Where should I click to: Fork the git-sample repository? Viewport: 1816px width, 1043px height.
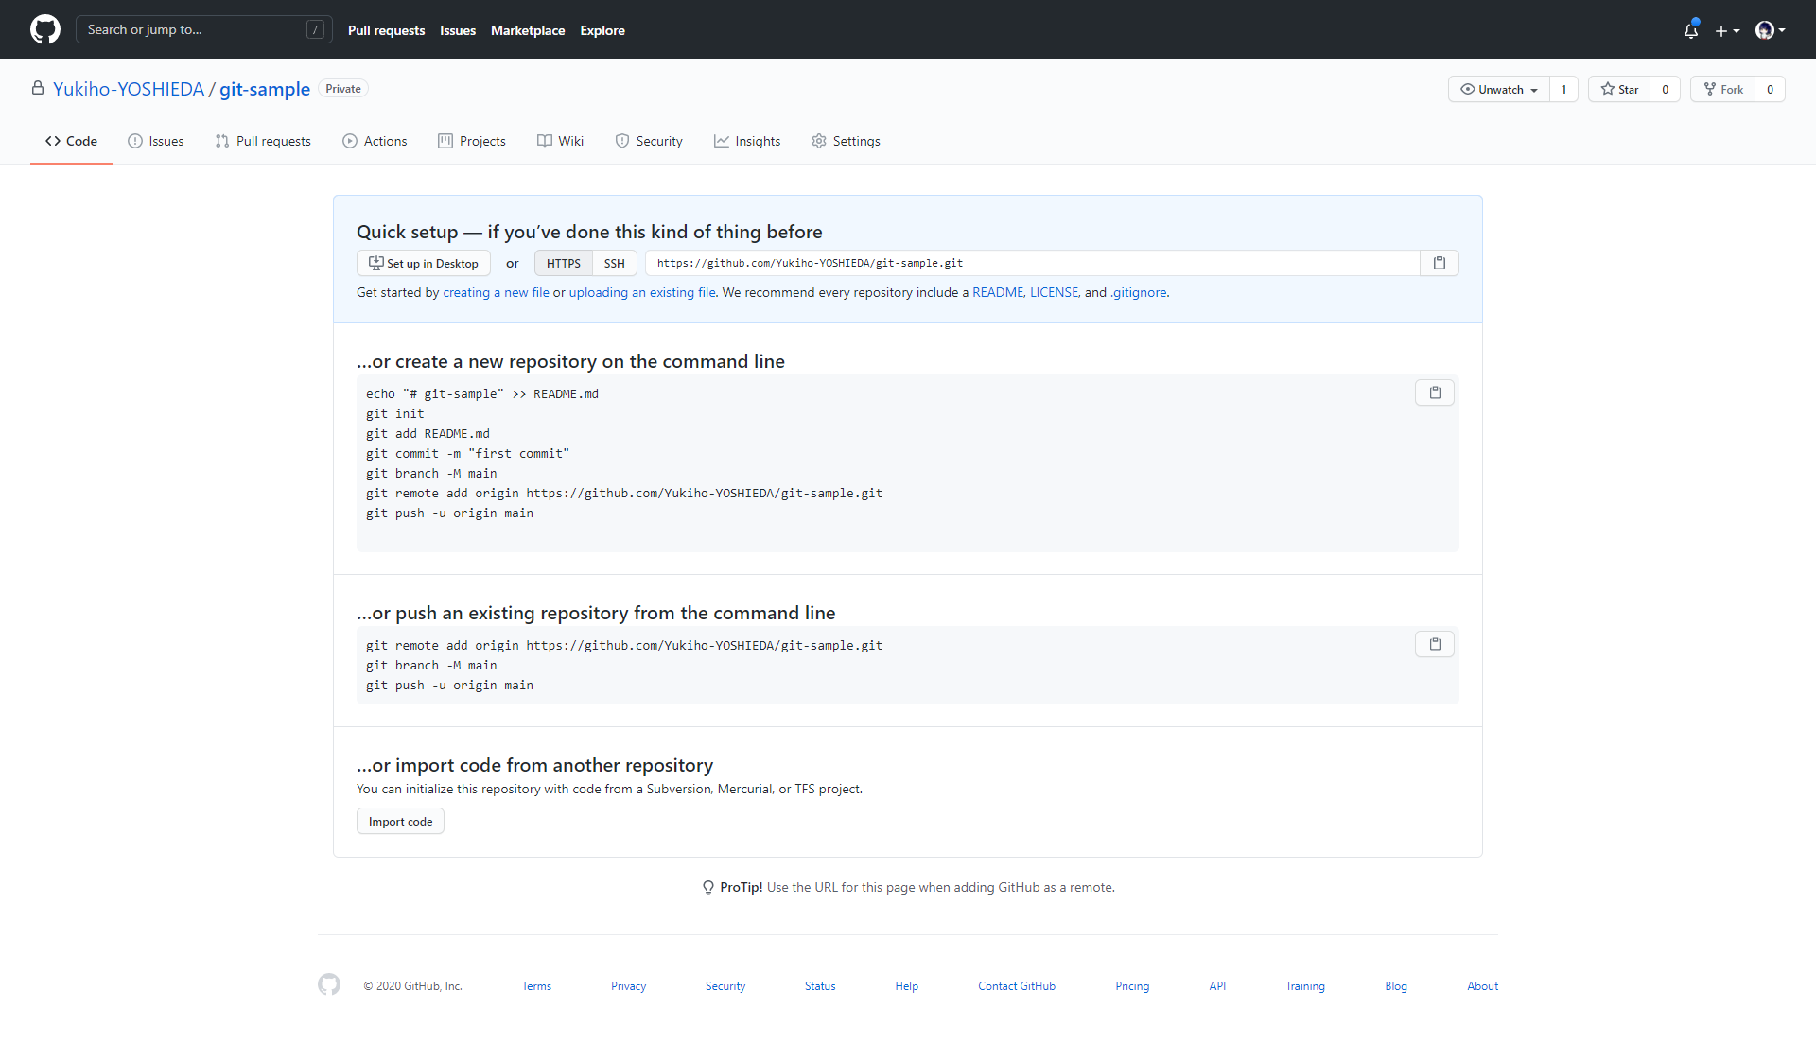(x=1722, y=89)
